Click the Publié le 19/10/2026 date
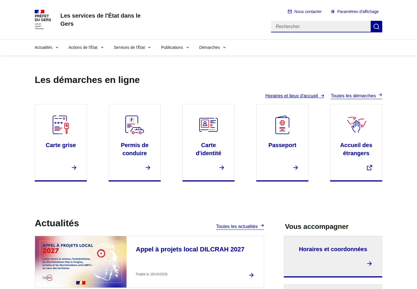Screen dimensions: 417x289 151,274
